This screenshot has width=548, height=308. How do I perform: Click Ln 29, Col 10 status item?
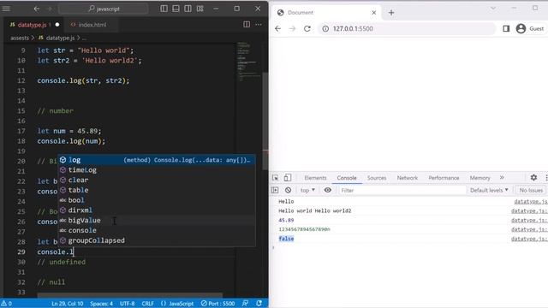pyautogui.click(x=67, y=304)
